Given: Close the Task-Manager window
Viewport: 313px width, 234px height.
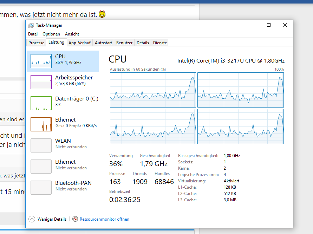Looking at the screenshot, I should point(285,25).
